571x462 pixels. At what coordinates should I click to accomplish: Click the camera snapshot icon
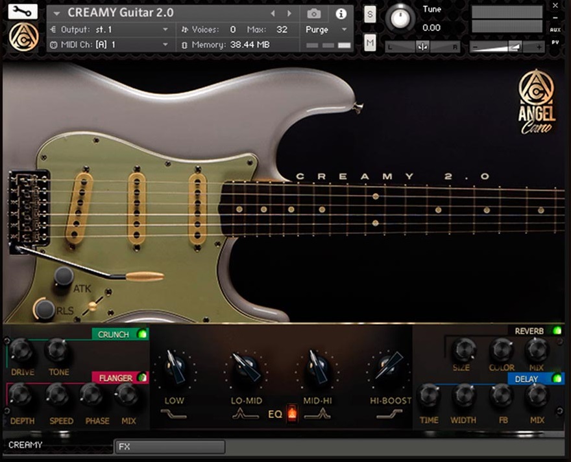pos(314,14)
